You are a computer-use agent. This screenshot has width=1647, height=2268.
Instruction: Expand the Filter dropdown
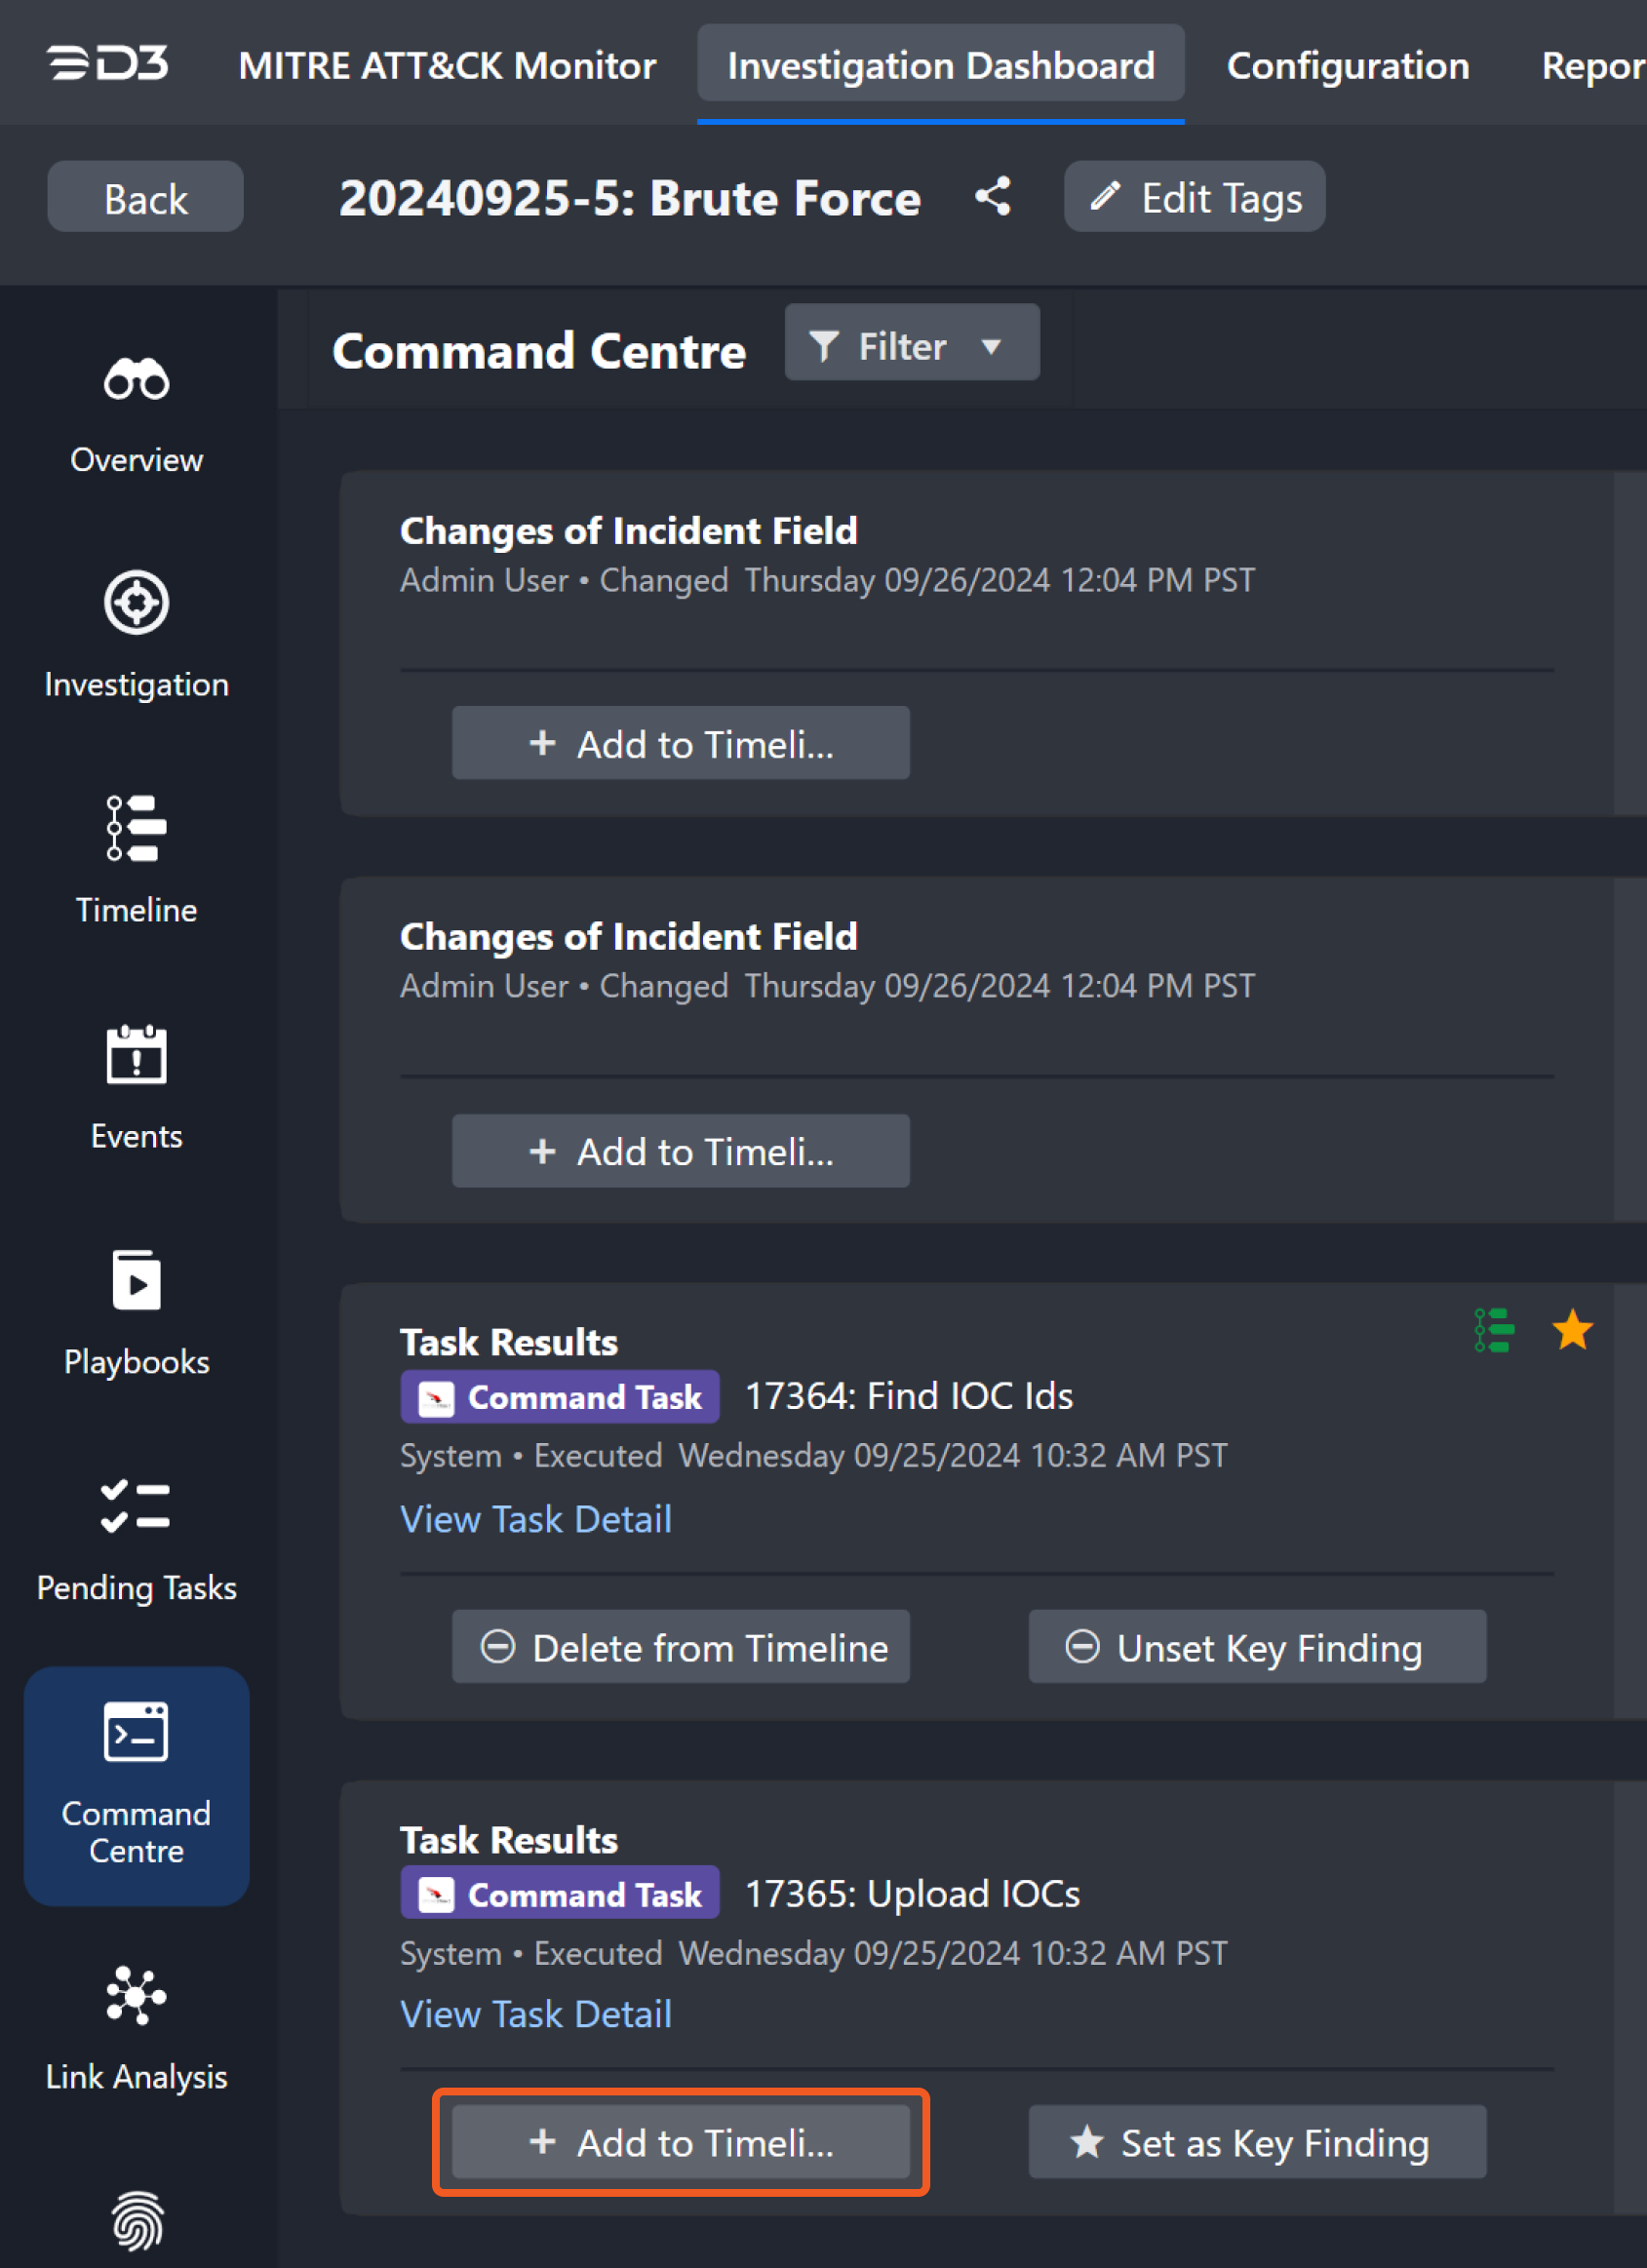coord(911,346)
